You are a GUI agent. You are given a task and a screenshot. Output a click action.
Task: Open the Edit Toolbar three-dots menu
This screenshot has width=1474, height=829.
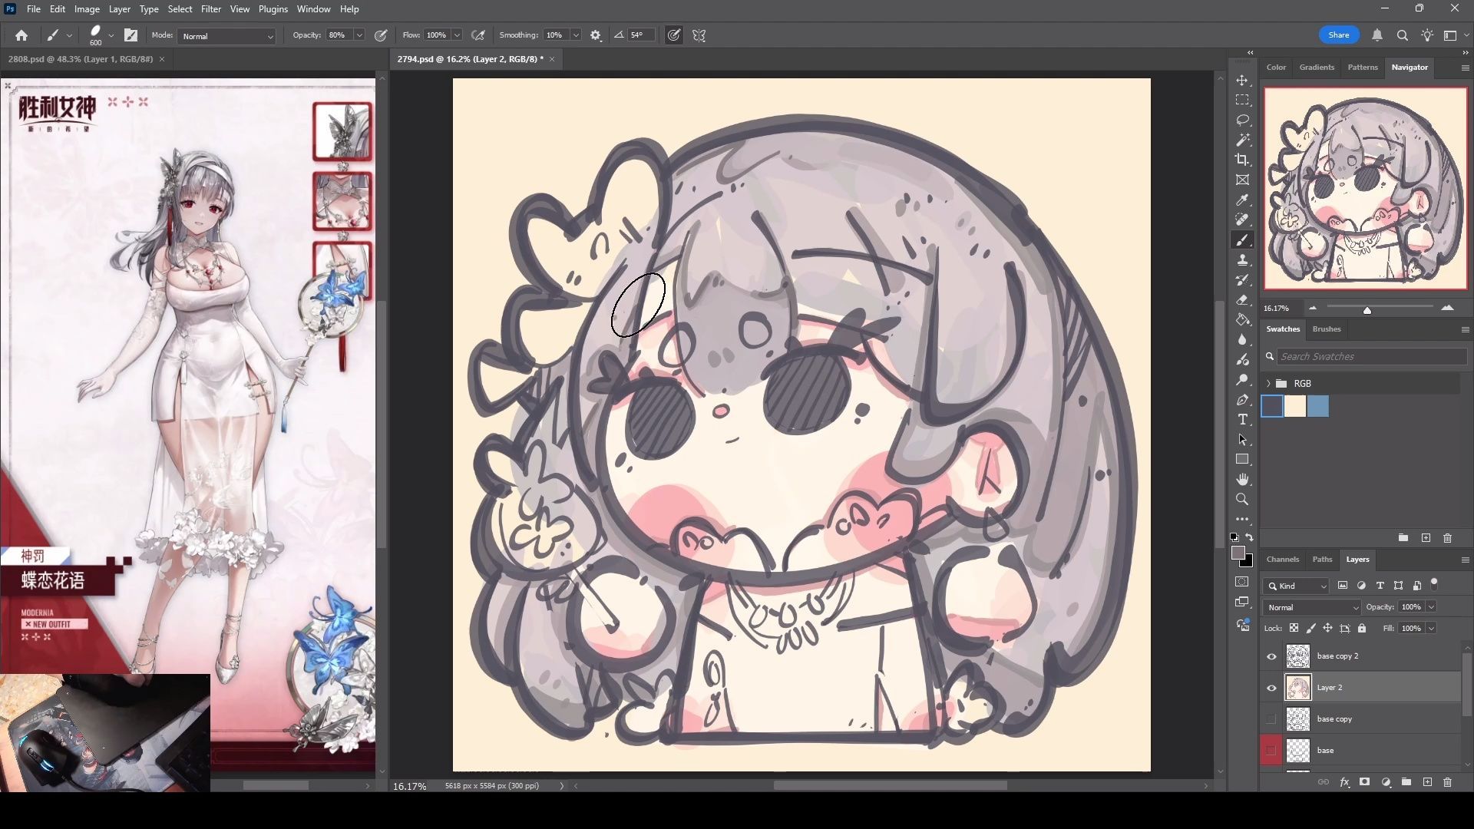[x=1242, y=520]
